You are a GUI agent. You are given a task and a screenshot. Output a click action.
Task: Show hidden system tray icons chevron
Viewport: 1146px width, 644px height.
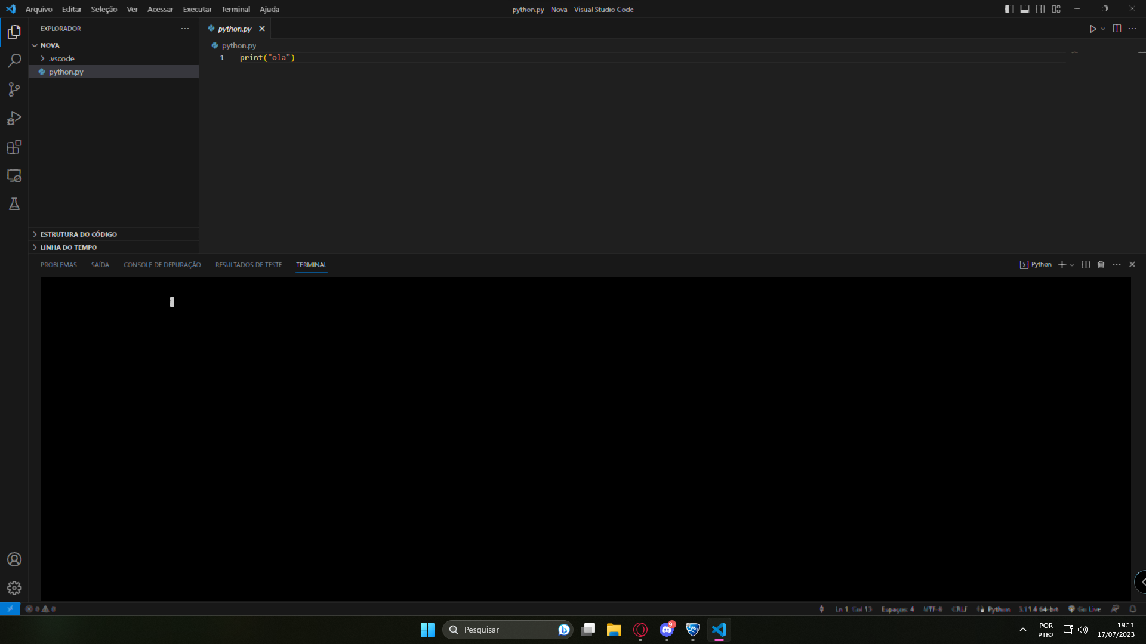click(x=1022, y=630)
